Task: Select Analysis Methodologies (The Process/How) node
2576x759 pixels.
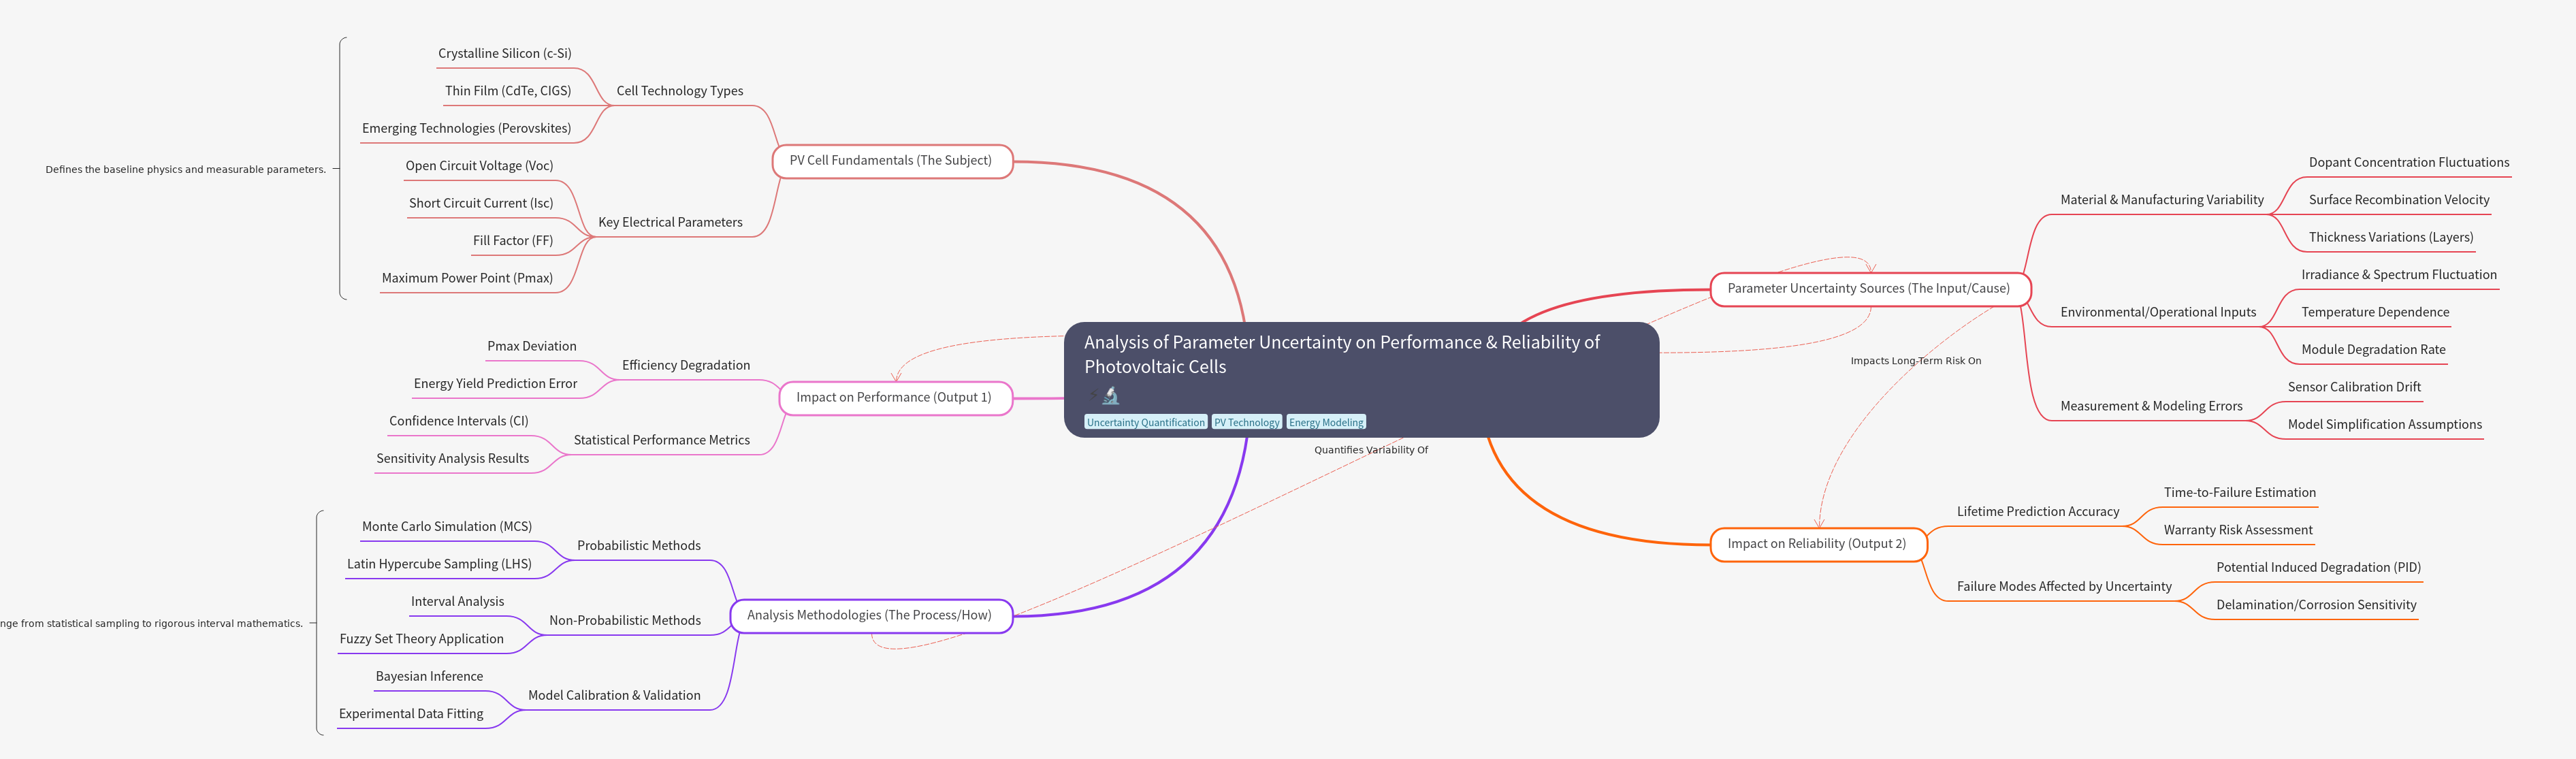Action: coord(869,616)
